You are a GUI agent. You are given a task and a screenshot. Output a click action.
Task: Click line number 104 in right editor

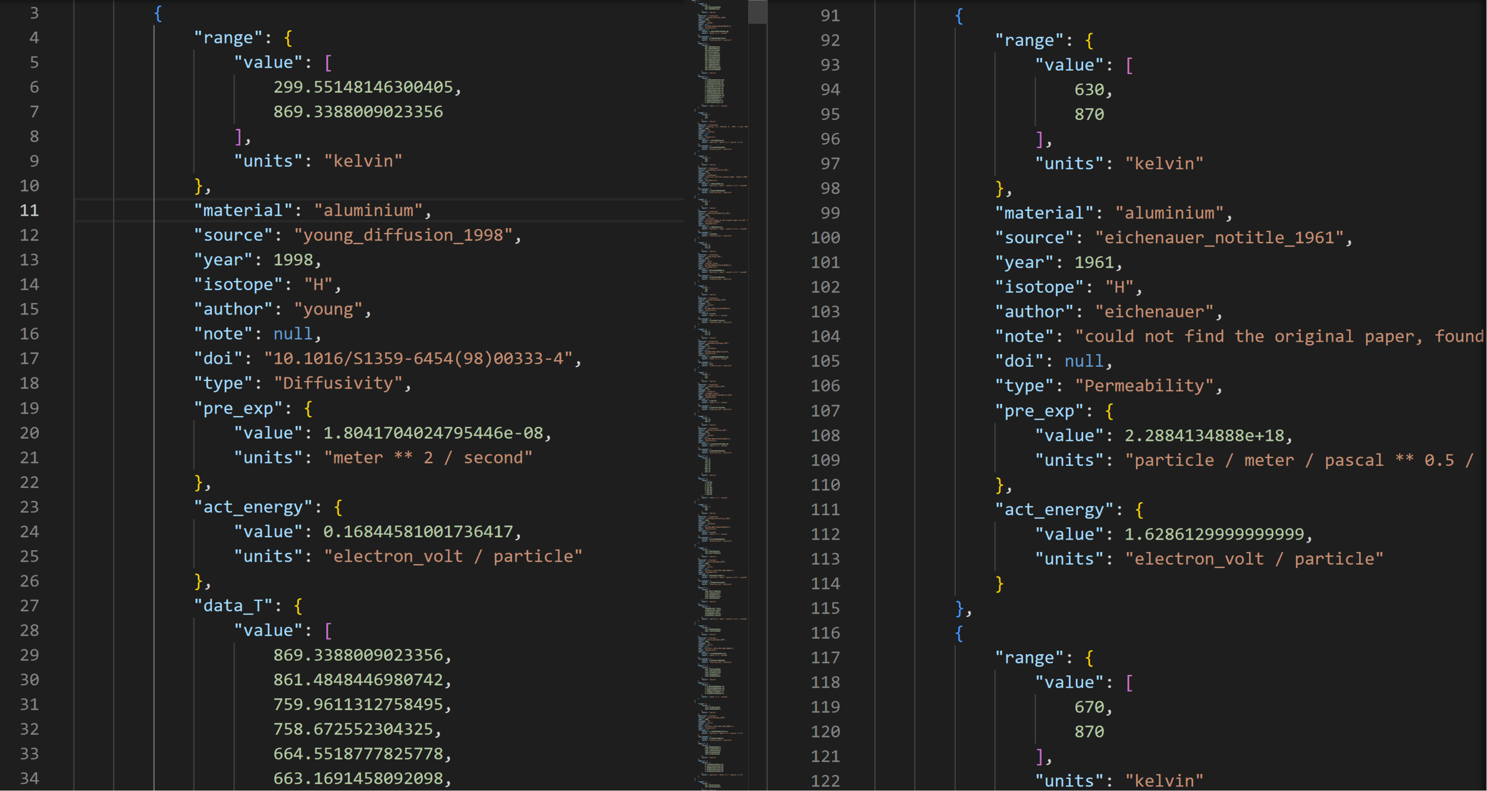pos(825,336)
